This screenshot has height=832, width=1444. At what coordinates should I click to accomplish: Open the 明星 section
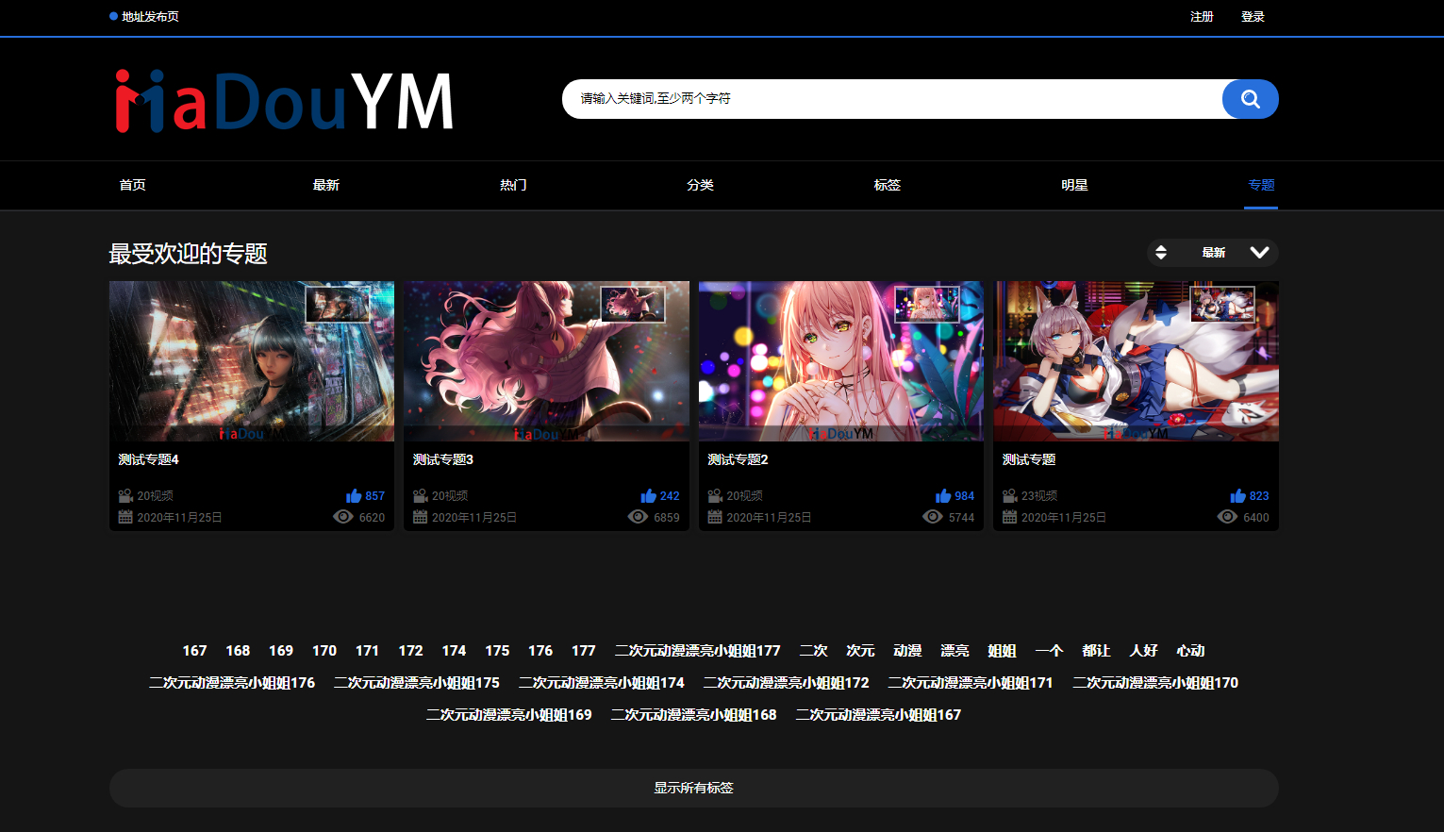(x=1074, y=185)
